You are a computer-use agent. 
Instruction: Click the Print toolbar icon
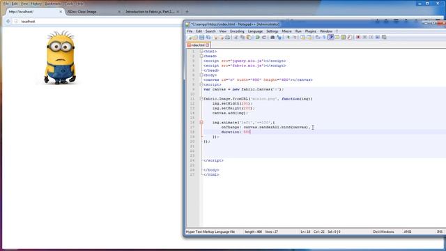[227, 37]
